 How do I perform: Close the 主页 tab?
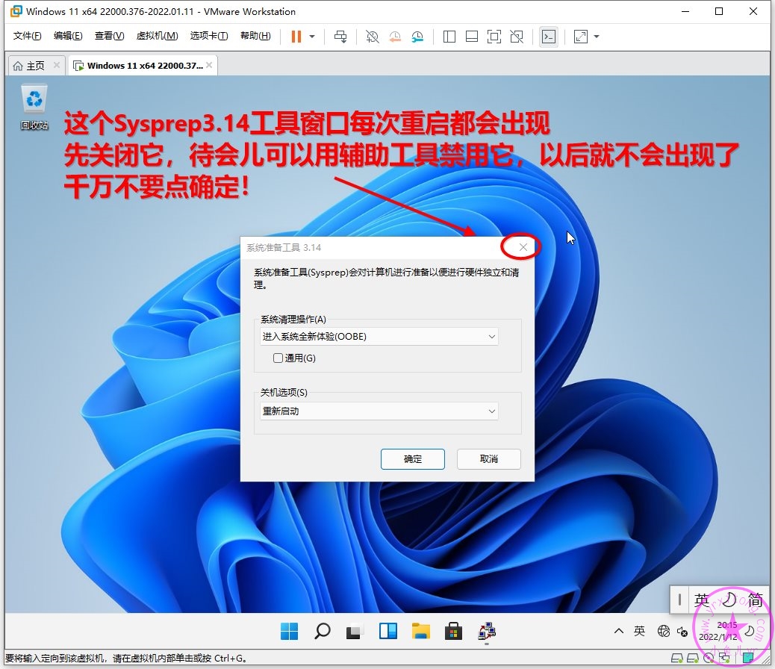point(57,65)
